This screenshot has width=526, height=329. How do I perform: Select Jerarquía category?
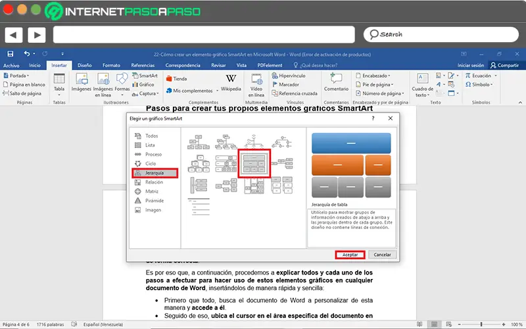[155, 173]
